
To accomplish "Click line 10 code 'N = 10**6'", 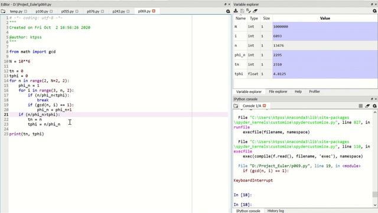I will coord(19,62).
